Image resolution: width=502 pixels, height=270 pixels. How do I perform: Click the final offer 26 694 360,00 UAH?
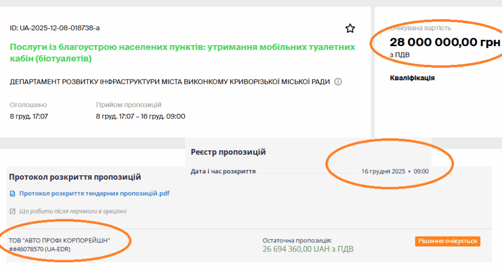pos(307,249)
